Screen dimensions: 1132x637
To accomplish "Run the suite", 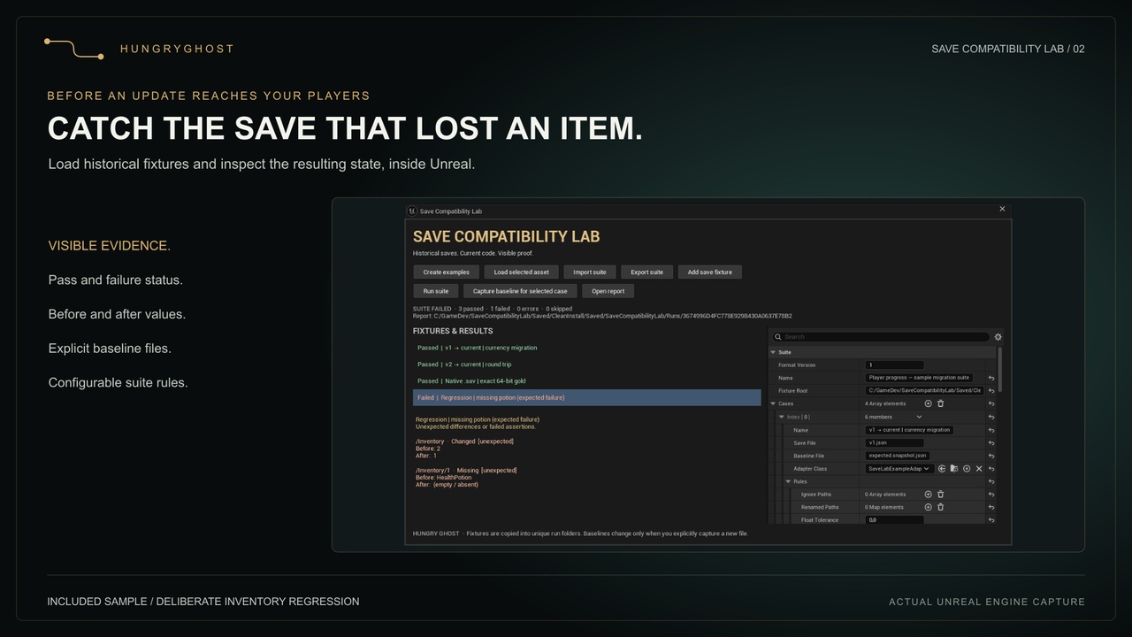I will 436,291.
